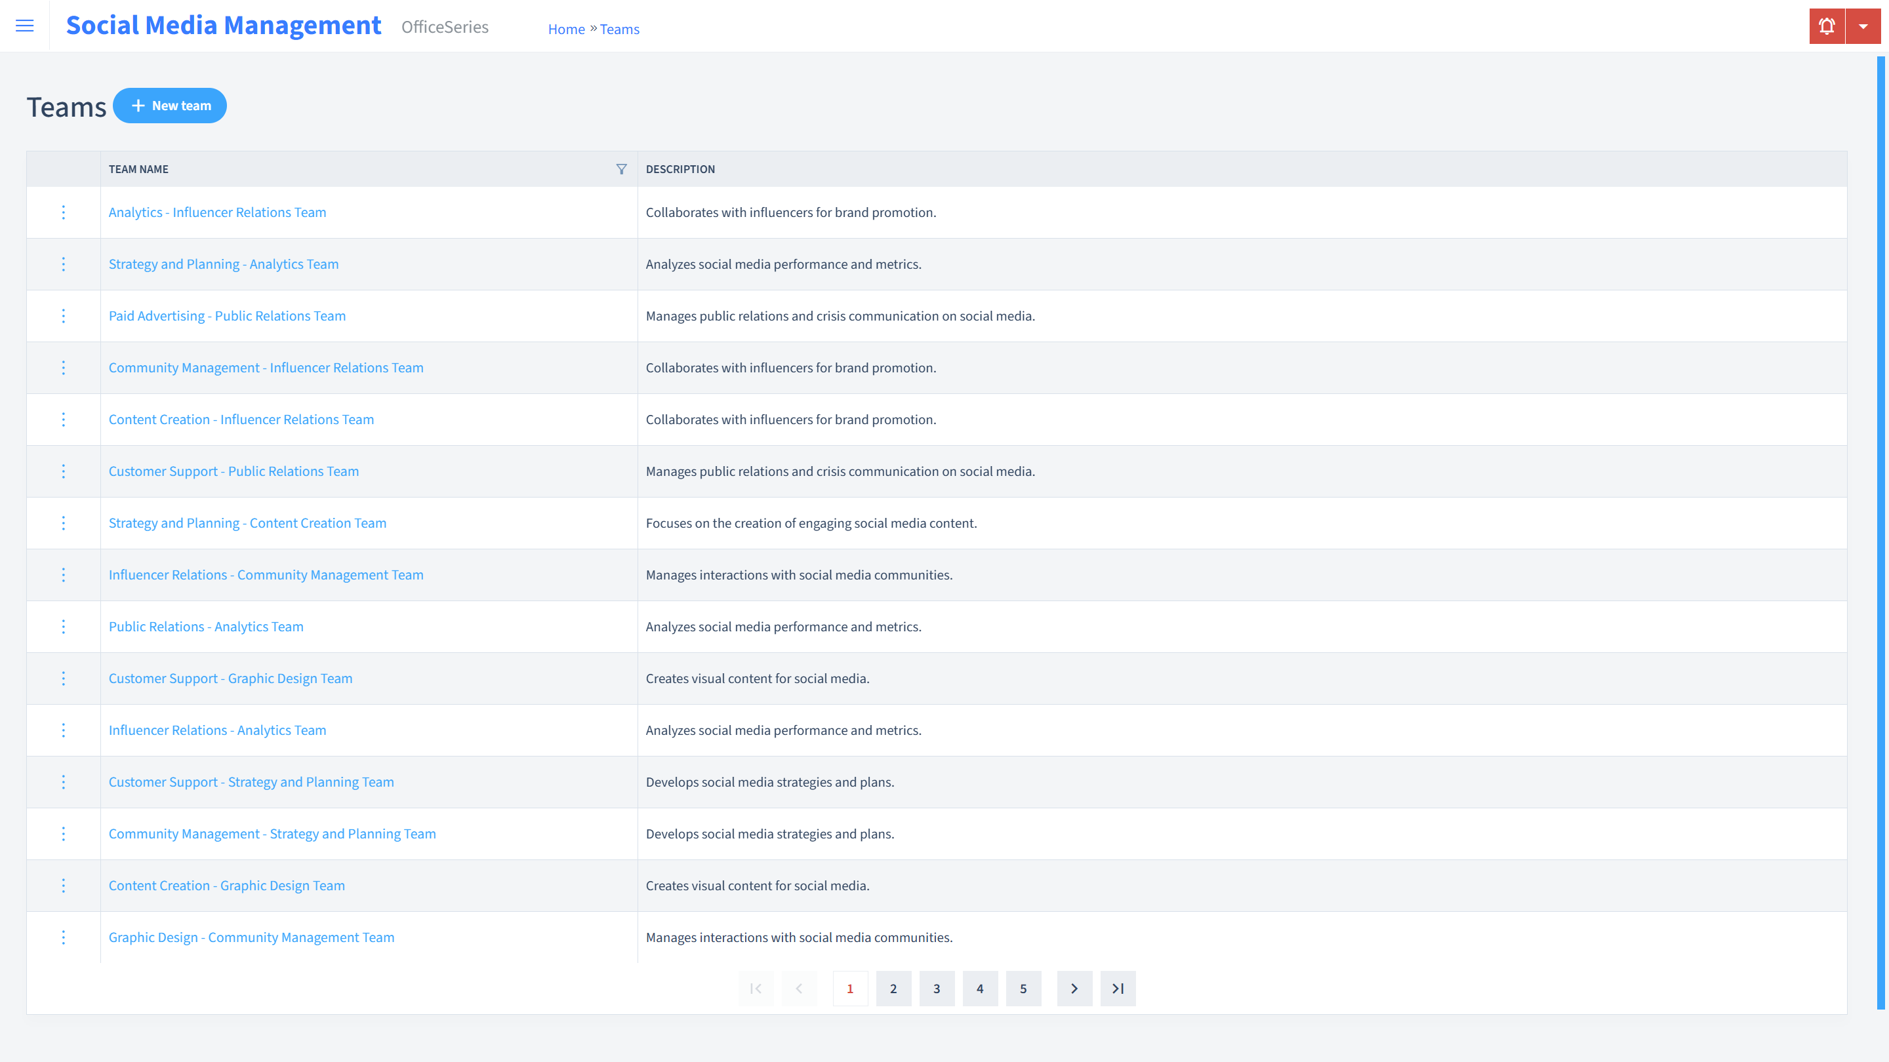Screen dimensions: 1889x1062
Task: Sort by TEAM NAME column header
Action: [x=138, y=169]
